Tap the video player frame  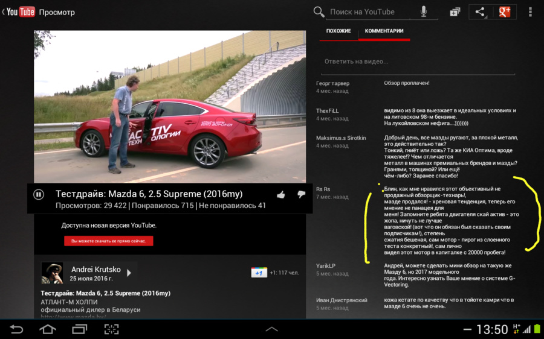[170, 107]
